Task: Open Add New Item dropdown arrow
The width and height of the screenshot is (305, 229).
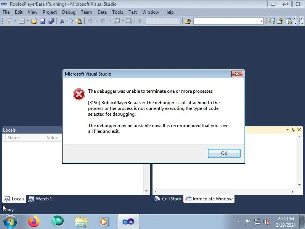Action: [27, 21]
